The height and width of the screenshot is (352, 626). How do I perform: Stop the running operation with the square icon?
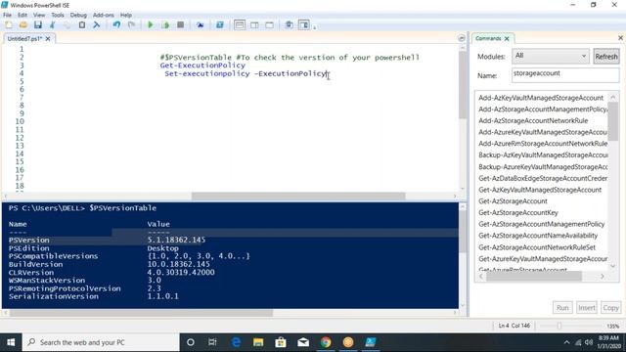tap(180, 25)
